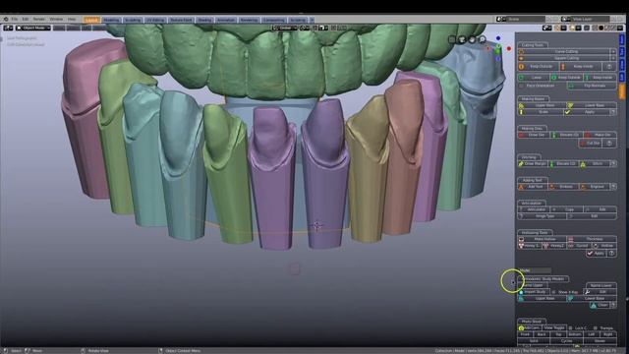Click the Articulator button
629x354 pixels.
pyautogui.click(x=534, y=209)
